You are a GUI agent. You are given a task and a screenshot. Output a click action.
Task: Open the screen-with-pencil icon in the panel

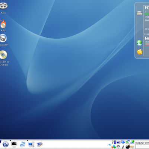click(40, 144)
